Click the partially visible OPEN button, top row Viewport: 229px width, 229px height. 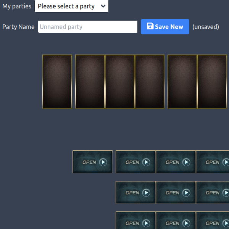pos(213,162)
